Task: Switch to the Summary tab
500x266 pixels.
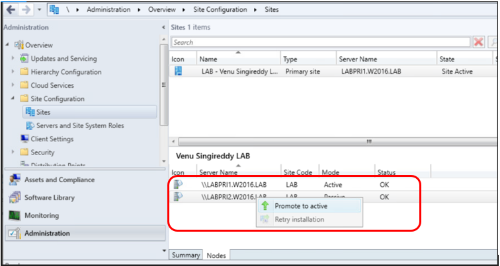Action: 186,255
